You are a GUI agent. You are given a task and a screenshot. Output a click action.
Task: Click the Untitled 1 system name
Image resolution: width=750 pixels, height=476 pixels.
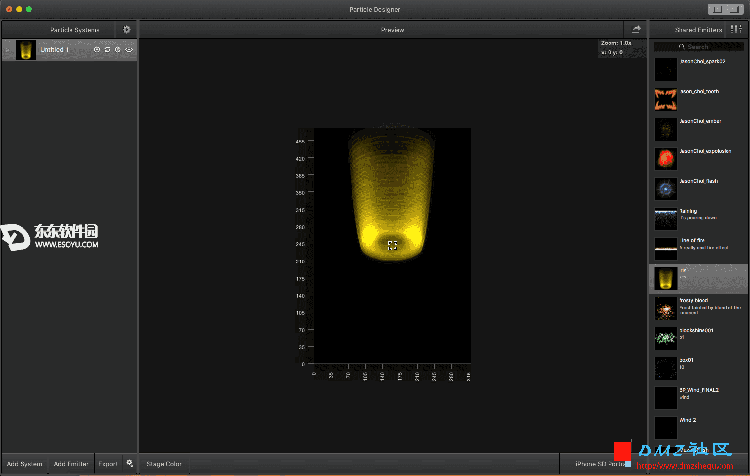pos(54,50)
